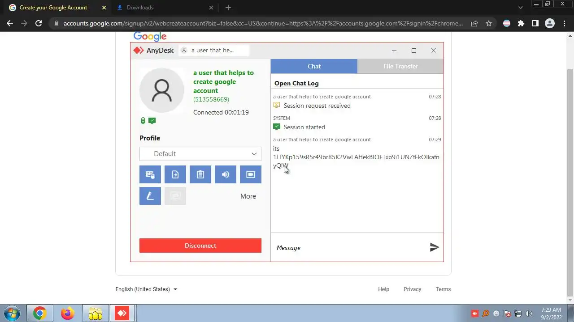
Task: Click the padlock icon in address bar
Action: click(56, 23)
